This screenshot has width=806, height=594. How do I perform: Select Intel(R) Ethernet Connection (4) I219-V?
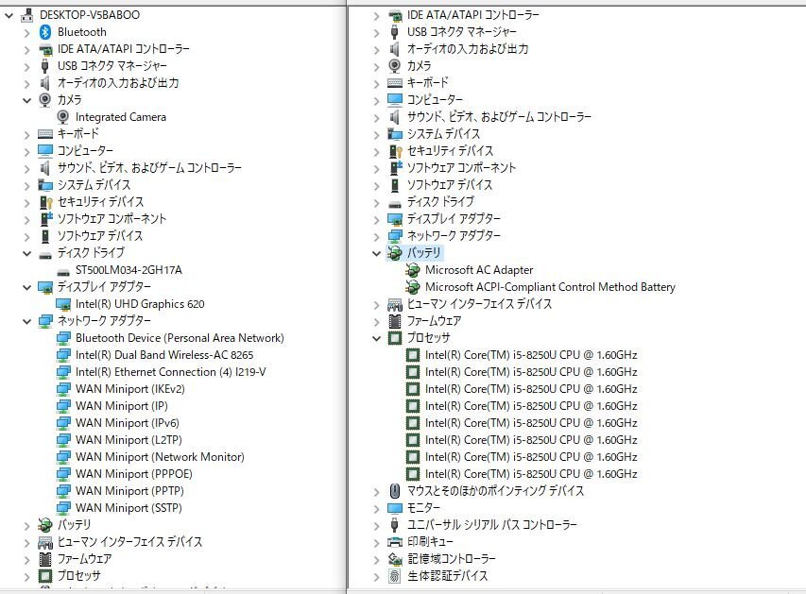pyautogui.click(x=171, y=372)
